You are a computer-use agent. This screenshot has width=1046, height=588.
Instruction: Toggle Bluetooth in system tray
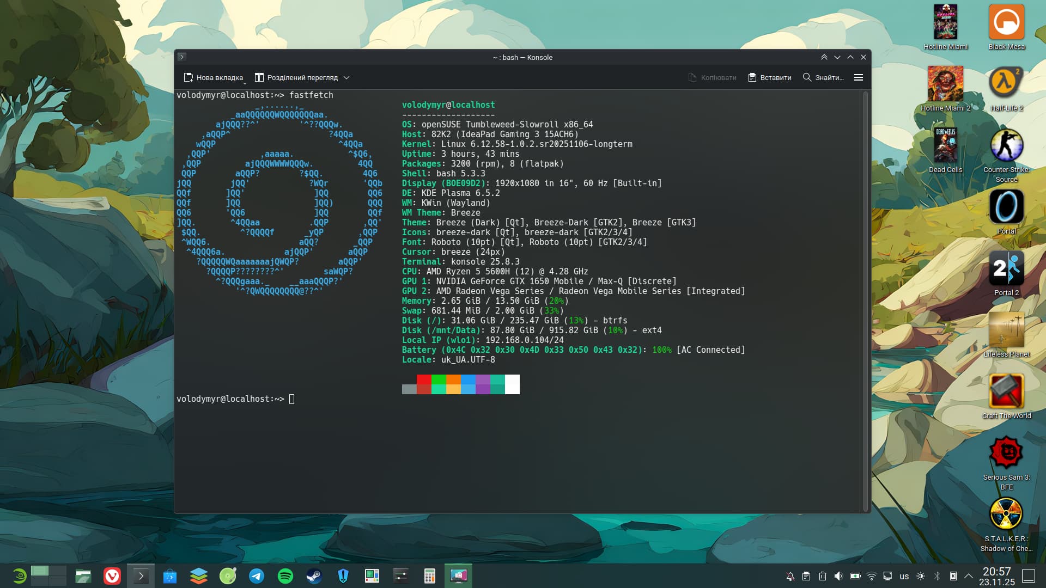coord(937,576)
